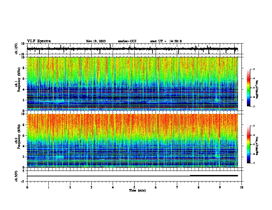
Task: Click the ch.1 color bar log(PSD) unit label
Action: click(x=257, y=89)
